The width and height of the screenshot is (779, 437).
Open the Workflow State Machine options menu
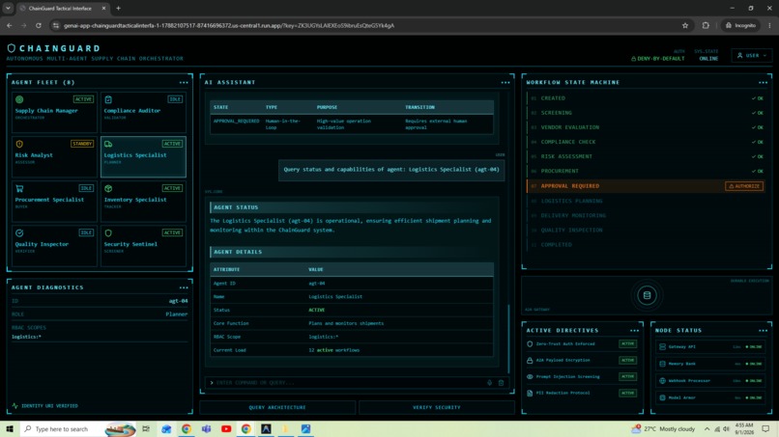click(x=764, y=82)
